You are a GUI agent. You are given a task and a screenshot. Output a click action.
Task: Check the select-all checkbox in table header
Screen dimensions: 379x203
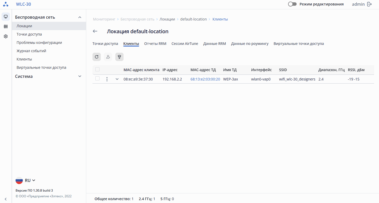[97, 69]
